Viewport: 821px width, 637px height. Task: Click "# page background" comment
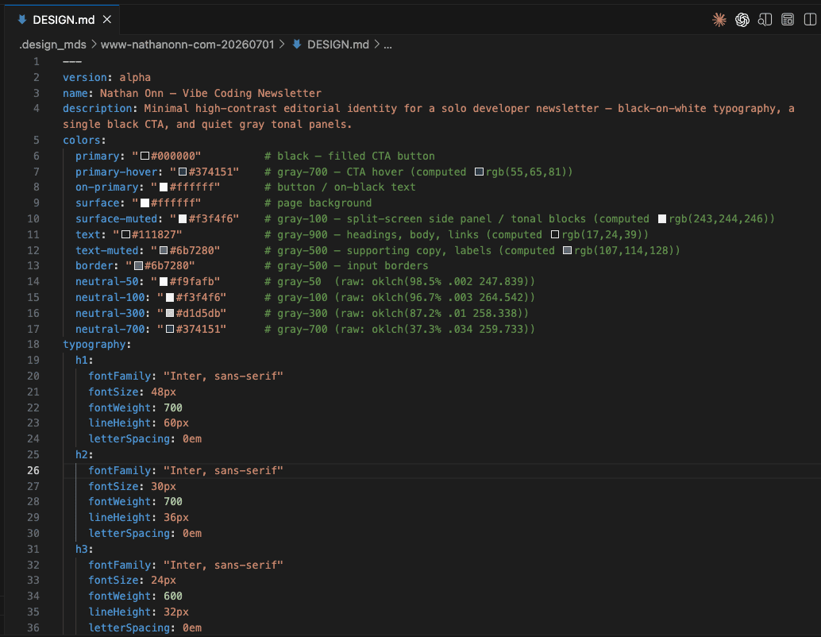click(318, 203)
